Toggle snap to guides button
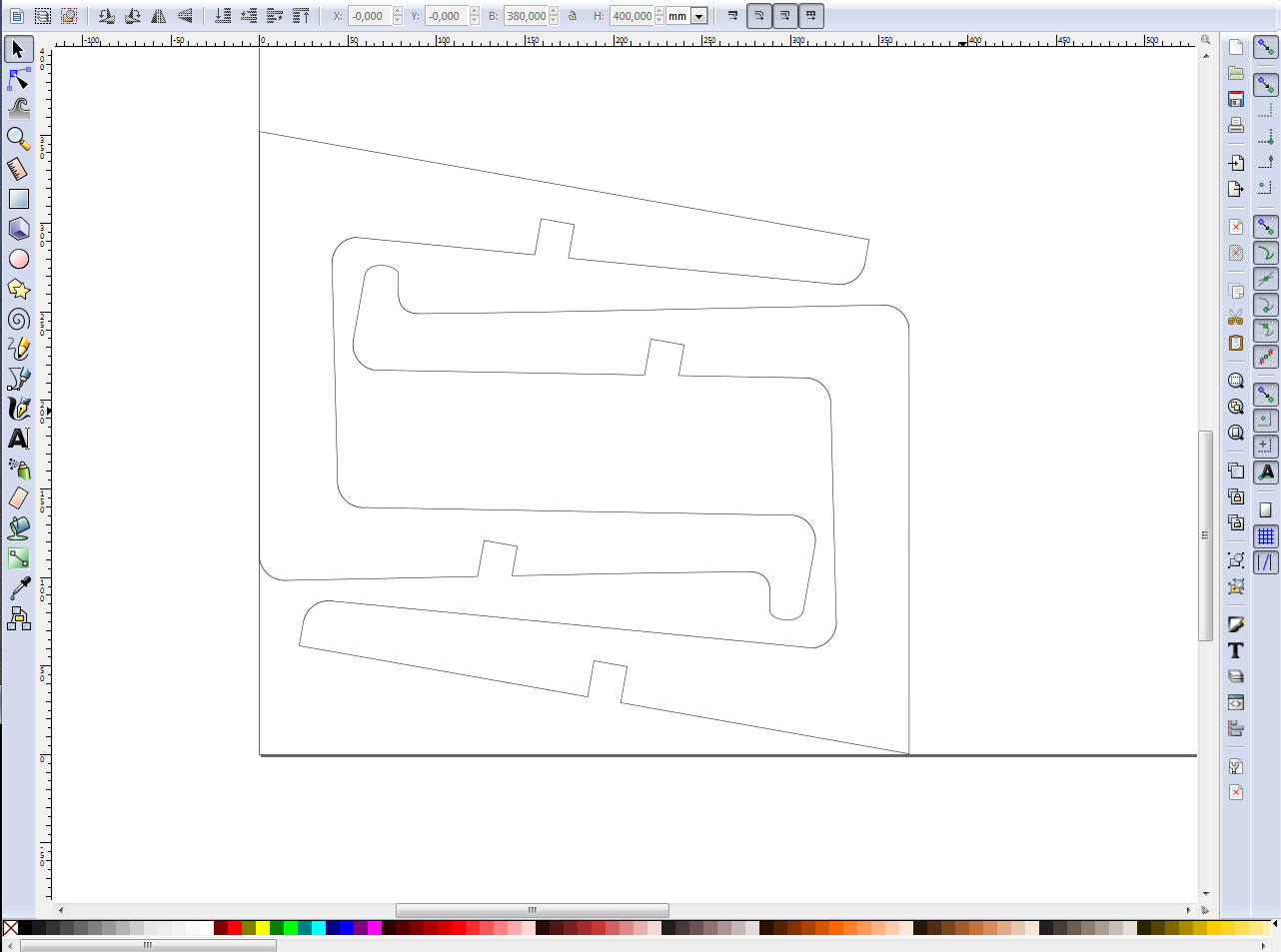The height and width of the screenshot is (952, 1281). pos(1266,562)
